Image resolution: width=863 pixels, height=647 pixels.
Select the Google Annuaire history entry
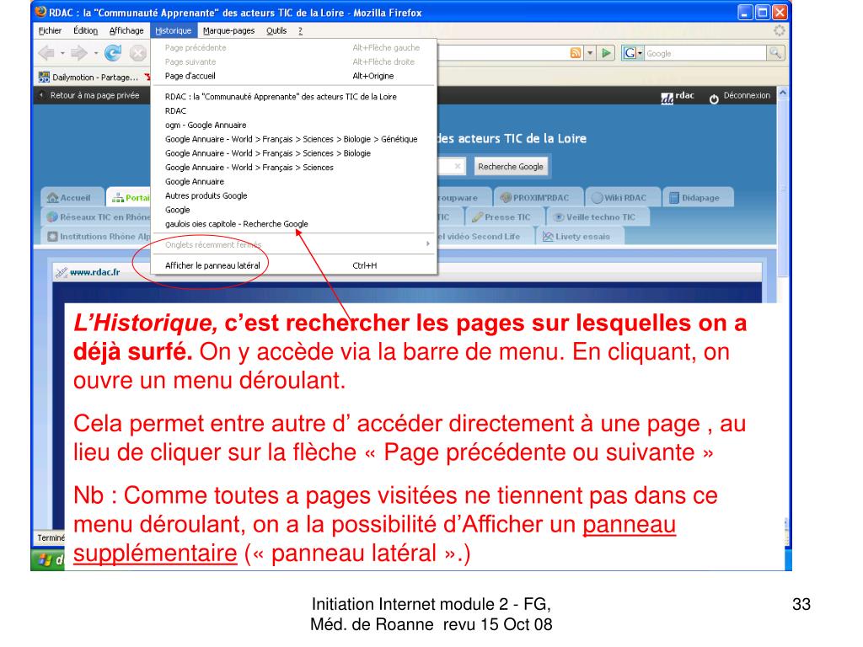tap(294, 182)
